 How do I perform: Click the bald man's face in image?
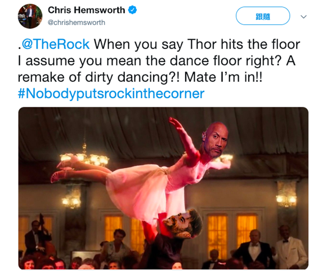[215, 140]
